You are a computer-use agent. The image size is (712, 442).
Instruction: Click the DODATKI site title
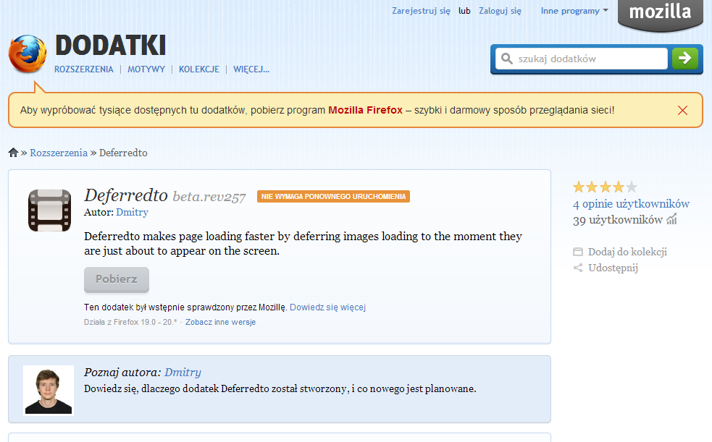click(x=110, y=46)
